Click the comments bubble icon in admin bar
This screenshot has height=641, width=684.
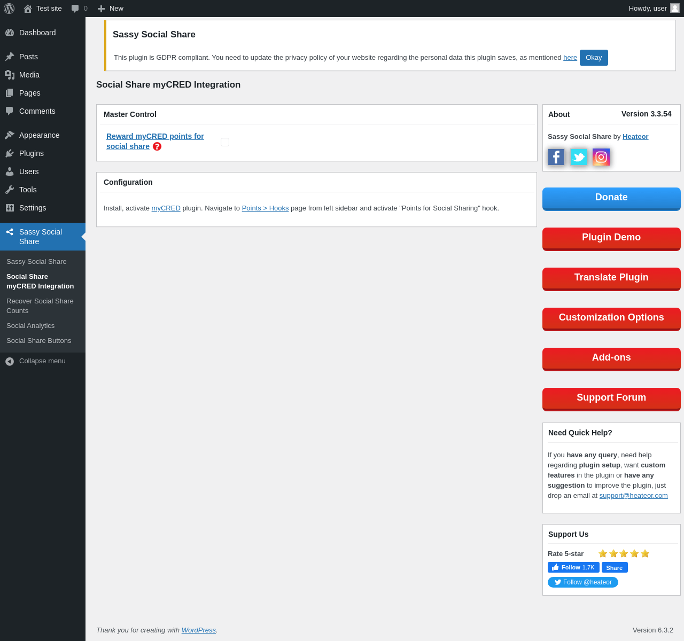75,9
